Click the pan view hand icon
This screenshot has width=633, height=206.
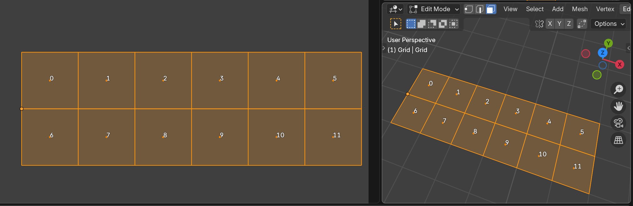pyautogui.click(x=618, y=106)
